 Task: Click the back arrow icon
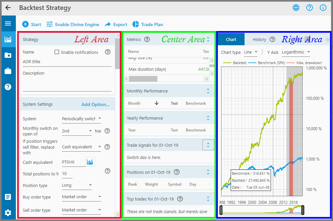(8, 8)
